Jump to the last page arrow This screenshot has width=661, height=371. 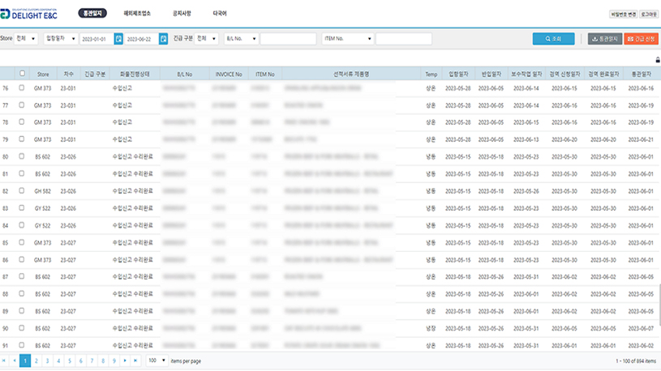(135, 360)
